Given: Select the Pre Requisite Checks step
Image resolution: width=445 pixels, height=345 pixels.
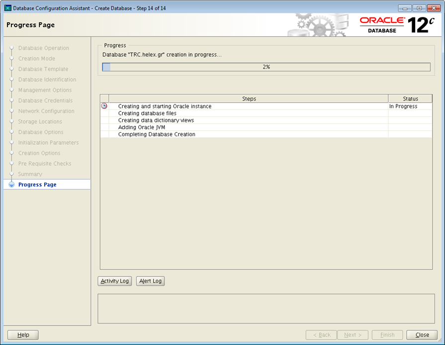Looking at the screenshot, I should tap(45, 164).
